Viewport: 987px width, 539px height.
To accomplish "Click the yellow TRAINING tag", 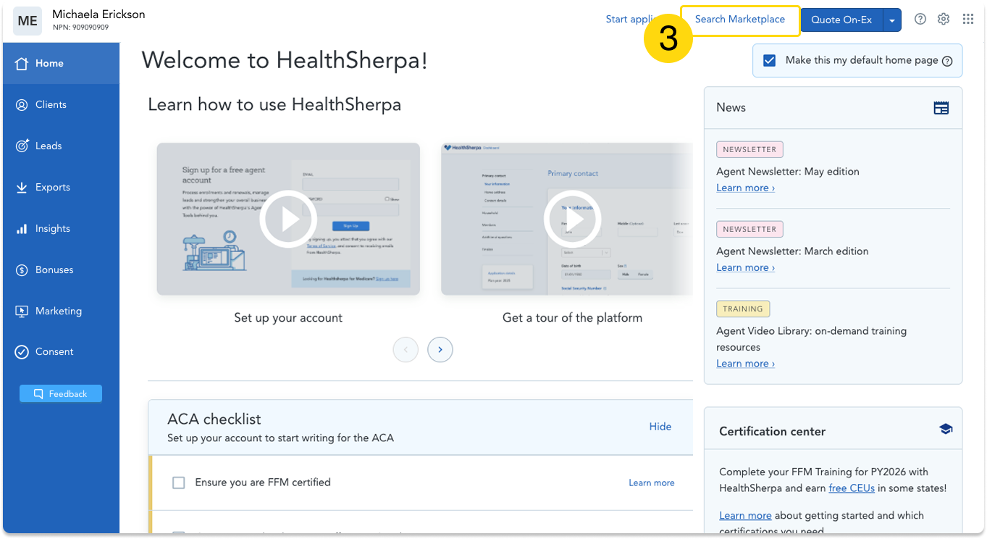I will click(743, 309).
